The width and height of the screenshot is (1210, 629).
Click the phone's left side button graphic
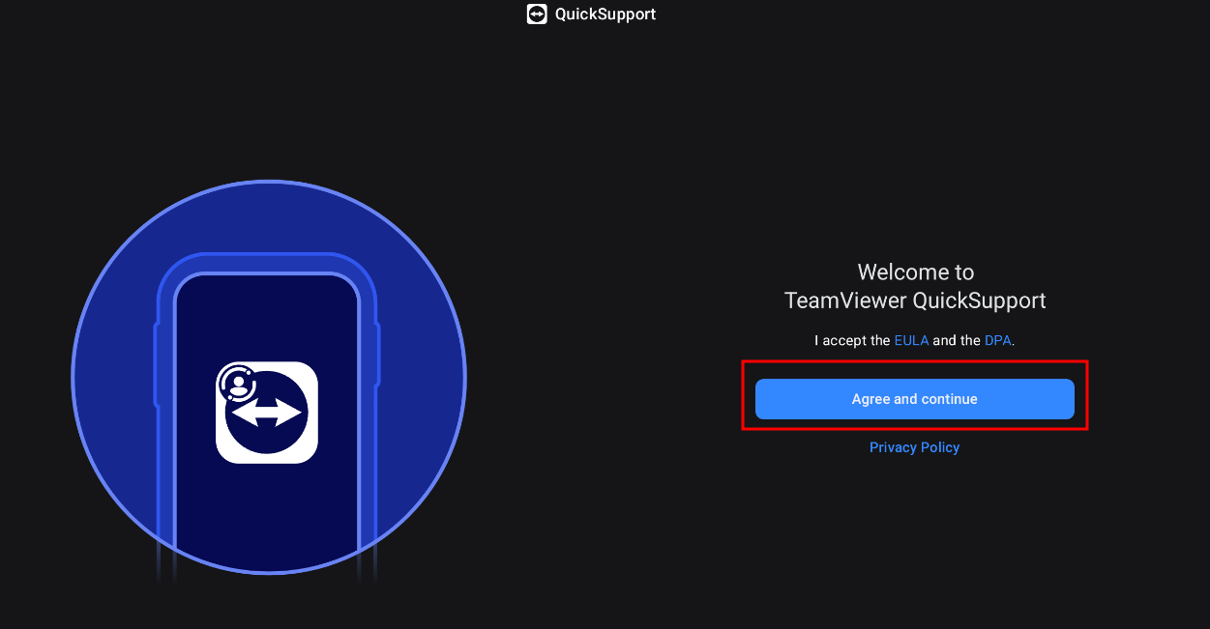(155, 367)
